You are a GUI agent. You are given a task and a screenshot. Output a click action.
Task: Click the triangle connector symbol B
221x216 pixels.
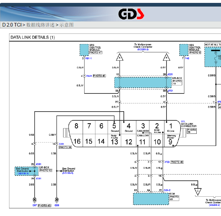click(x=167, y=57)
